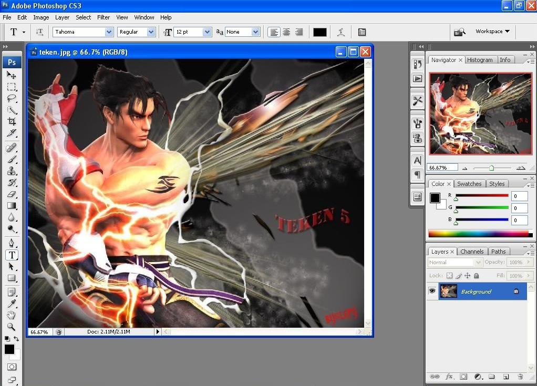Click the Background layer thumbnail
This screenshot has width=537, height=386.
pyautogui.click(x=448, y=291)
